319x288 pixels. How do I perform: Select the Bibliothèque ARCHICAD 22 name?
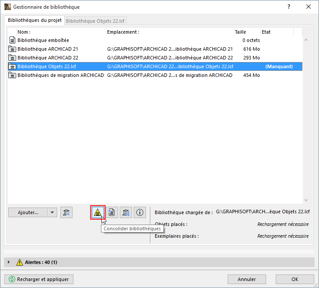pyautogui.click(x=48, y=58)
